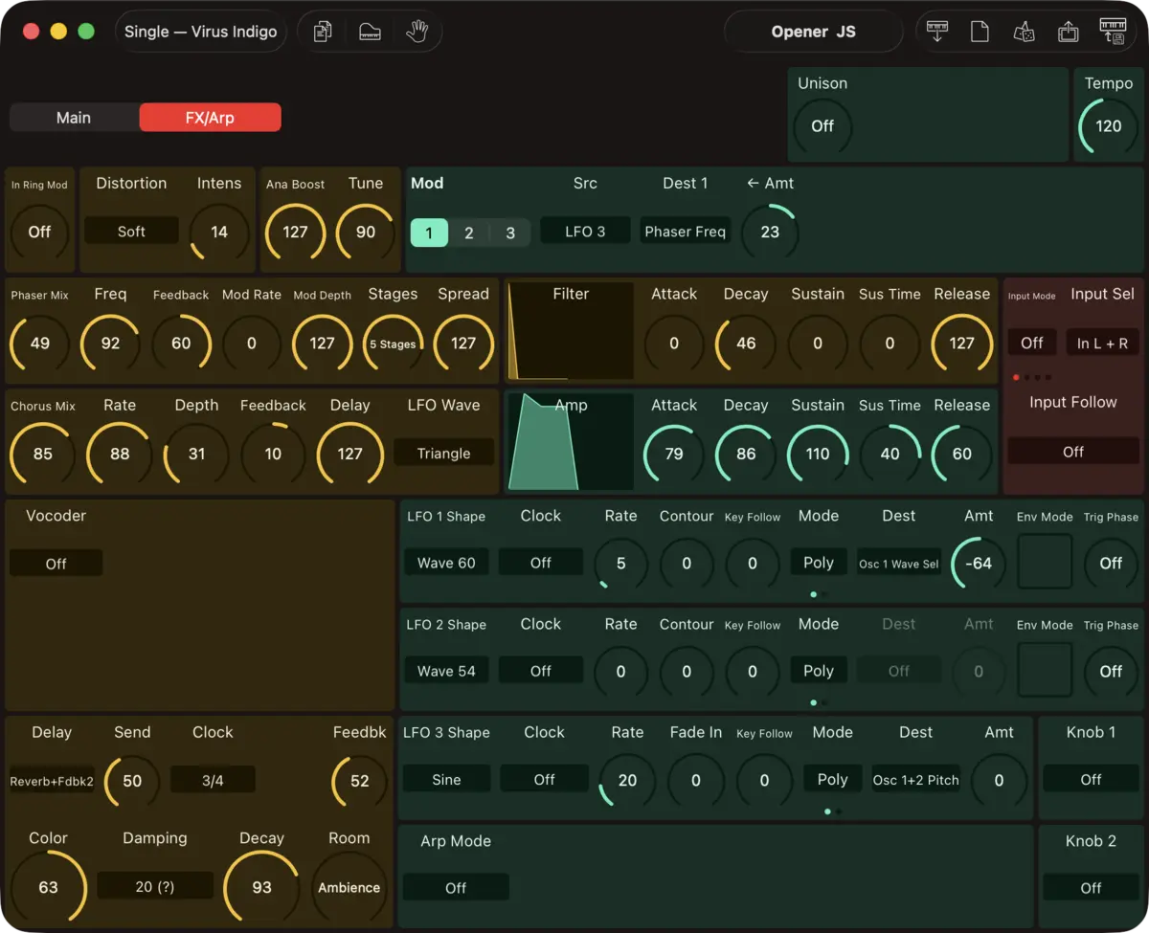Open the Delay mode Reverb+Fdbk2 selector

tap(52, 780)
